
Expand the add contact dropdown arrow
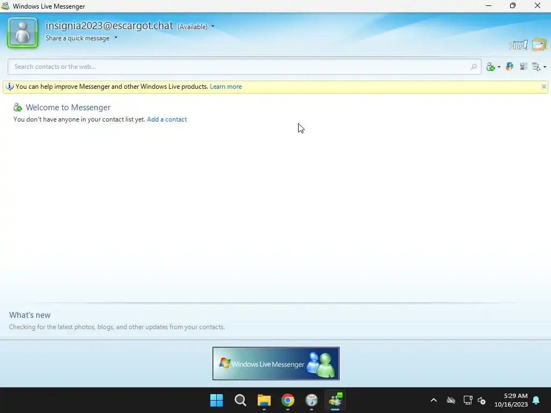(499, 67)
